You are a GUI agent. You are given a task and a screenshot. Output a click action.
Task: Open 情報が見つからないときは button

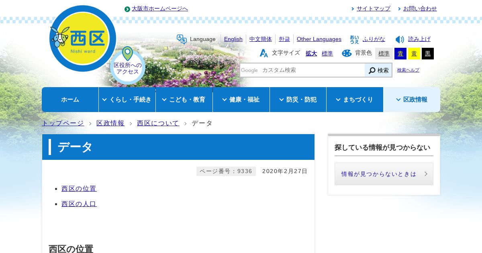coord(384,174)
